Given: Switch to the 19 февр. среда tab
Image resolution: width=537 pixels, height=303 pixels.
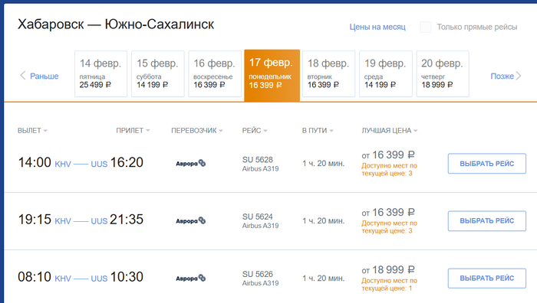Looking at the screenshot, I should pos(386,73).
